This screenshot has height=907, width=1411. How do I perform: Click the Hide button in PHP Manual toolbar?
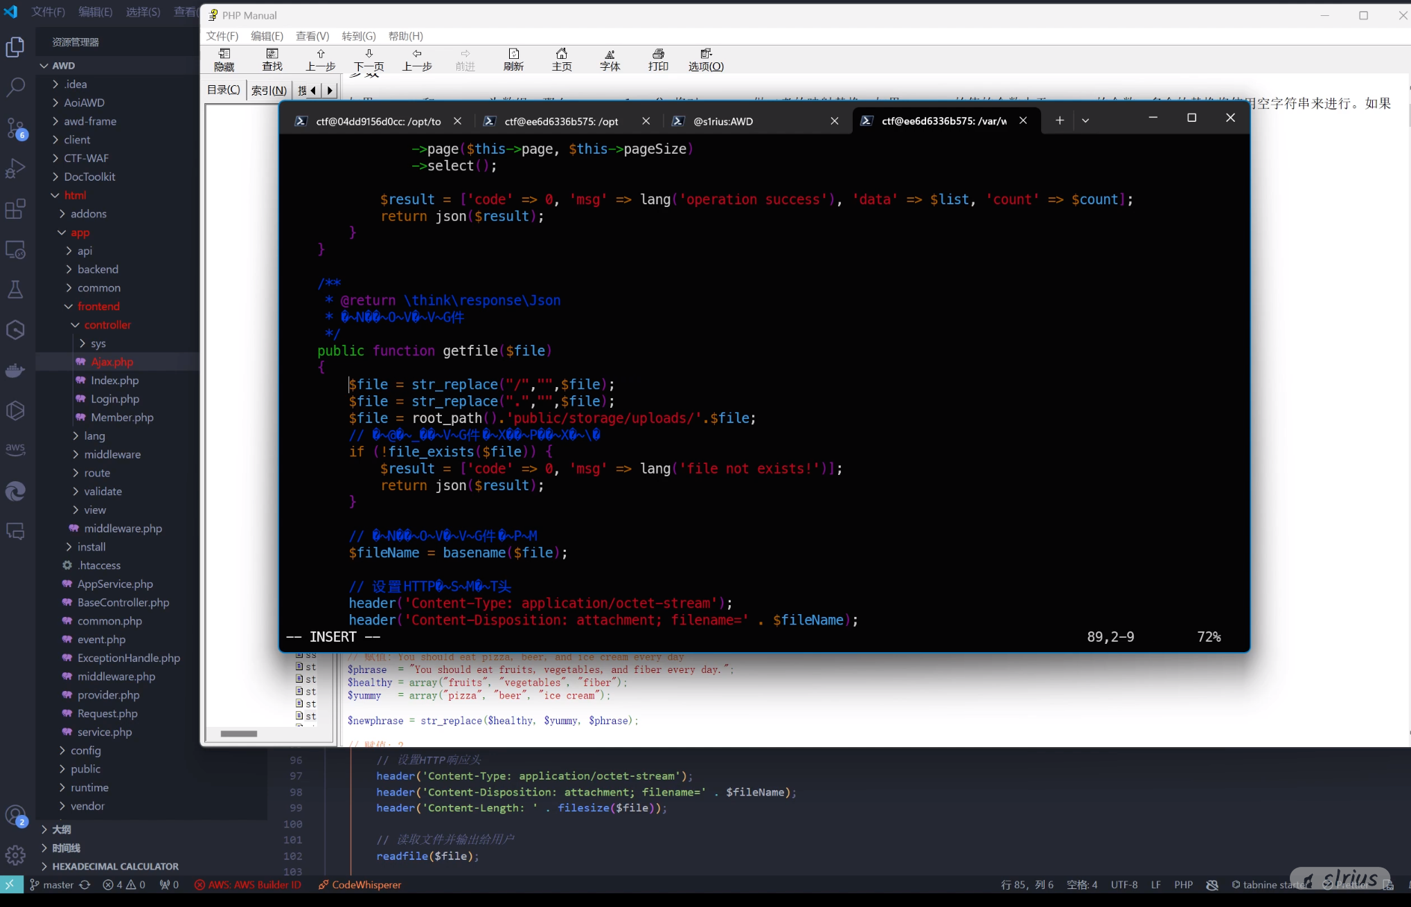click(224, 60)
